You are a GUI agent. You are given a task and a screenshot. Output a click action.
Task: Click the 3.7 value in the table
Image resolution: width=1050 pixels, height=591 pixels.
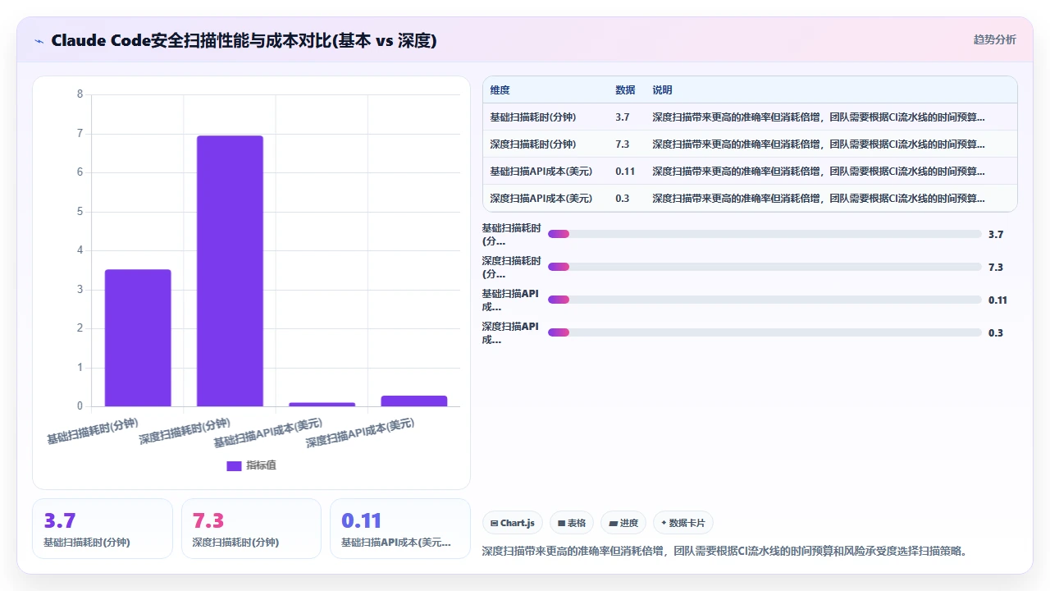click(x=622, y=117)
